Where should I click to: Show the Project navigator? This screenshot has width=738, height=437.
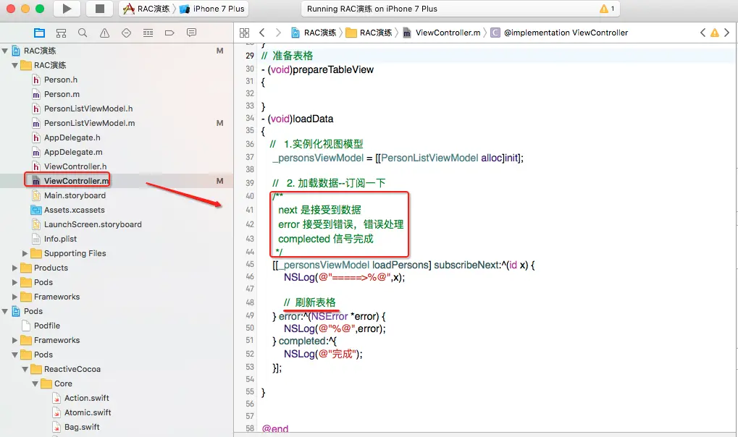coord(40,33)
